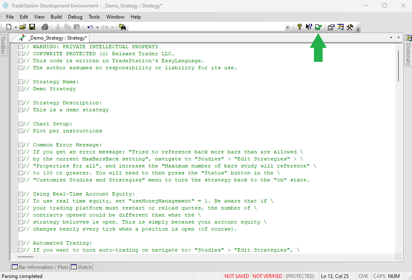Click the OVR indicator in status bar
The height and width of the screenshot is (280, 412).
363,276
